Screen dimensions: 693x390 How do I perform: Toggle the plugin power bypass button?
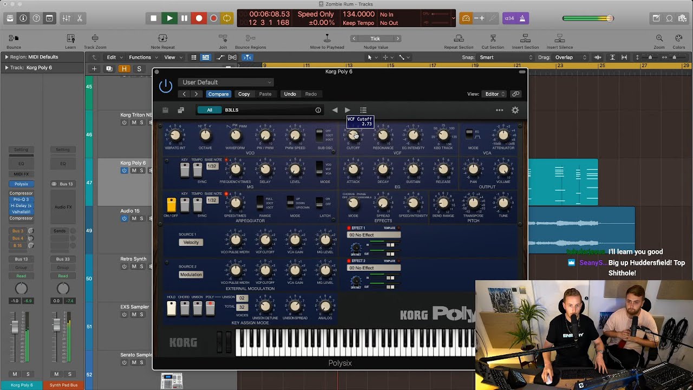click(166, 86)
